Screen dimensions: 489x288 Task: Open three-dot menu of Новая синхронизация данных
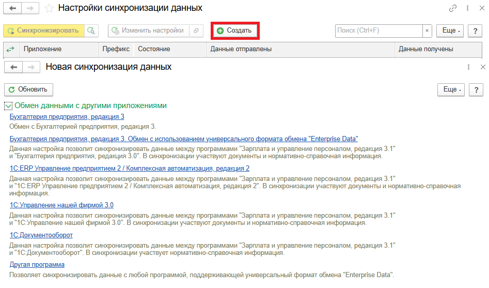pyautogui.click(x=469, y=67)
